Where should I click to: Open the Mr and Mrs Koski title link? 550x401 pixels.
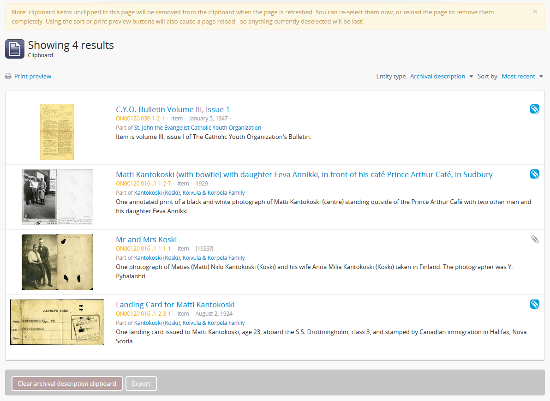[146, 239]
